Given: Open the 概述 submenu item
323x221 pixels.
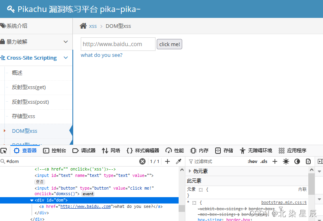Looking at the screenshot, I should click(17, 73).
